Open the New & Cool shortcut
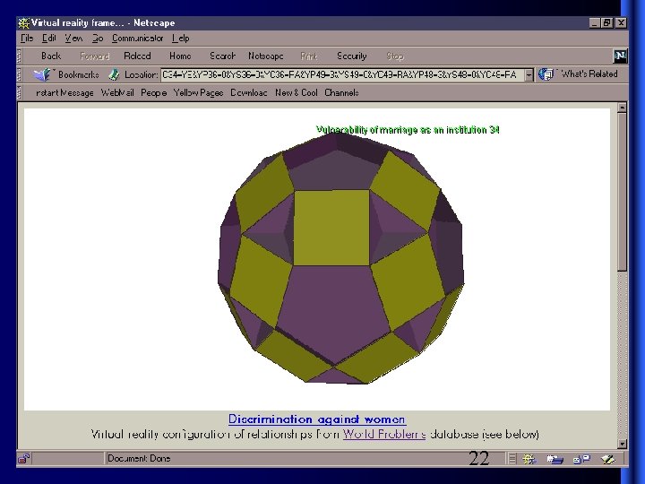This screenshot has width=645, height=484. 297,93
